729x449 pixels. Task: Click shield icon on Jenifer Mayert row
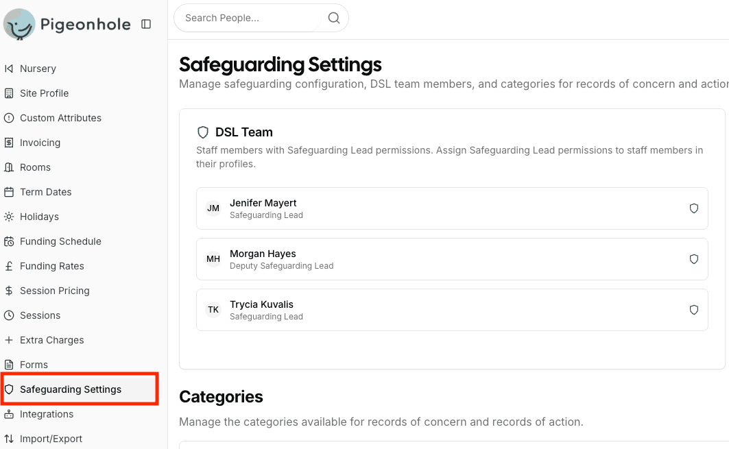(x=693, y=208)
